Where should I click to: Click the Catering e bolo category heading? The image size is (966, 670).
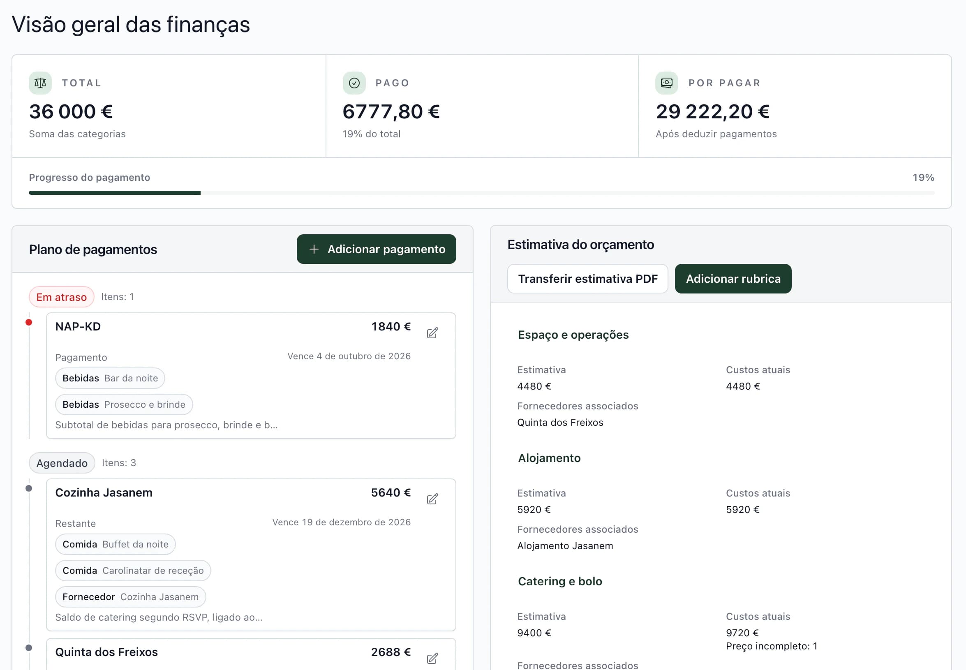(x=560, y=582)
